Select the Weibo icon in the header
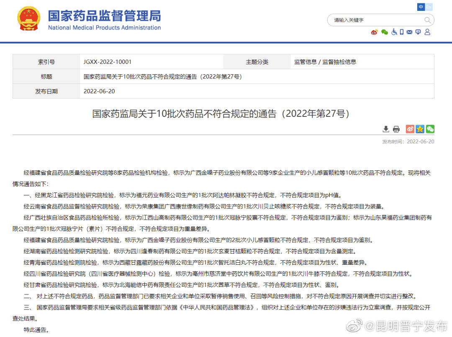 [374, 32]
